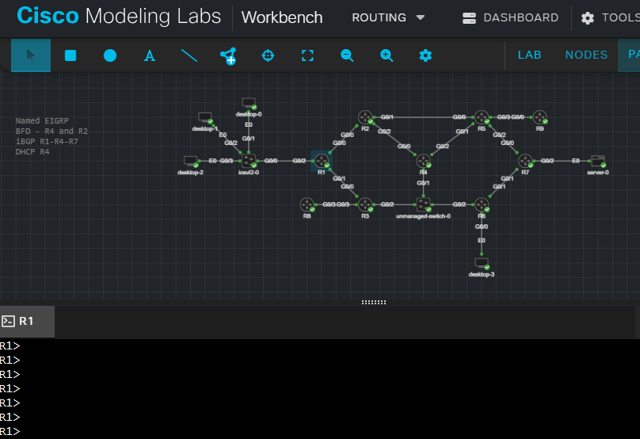Screen dimensions: 640x439
Task: Select the pointer selection tool
Action: [x=31, y=55]
